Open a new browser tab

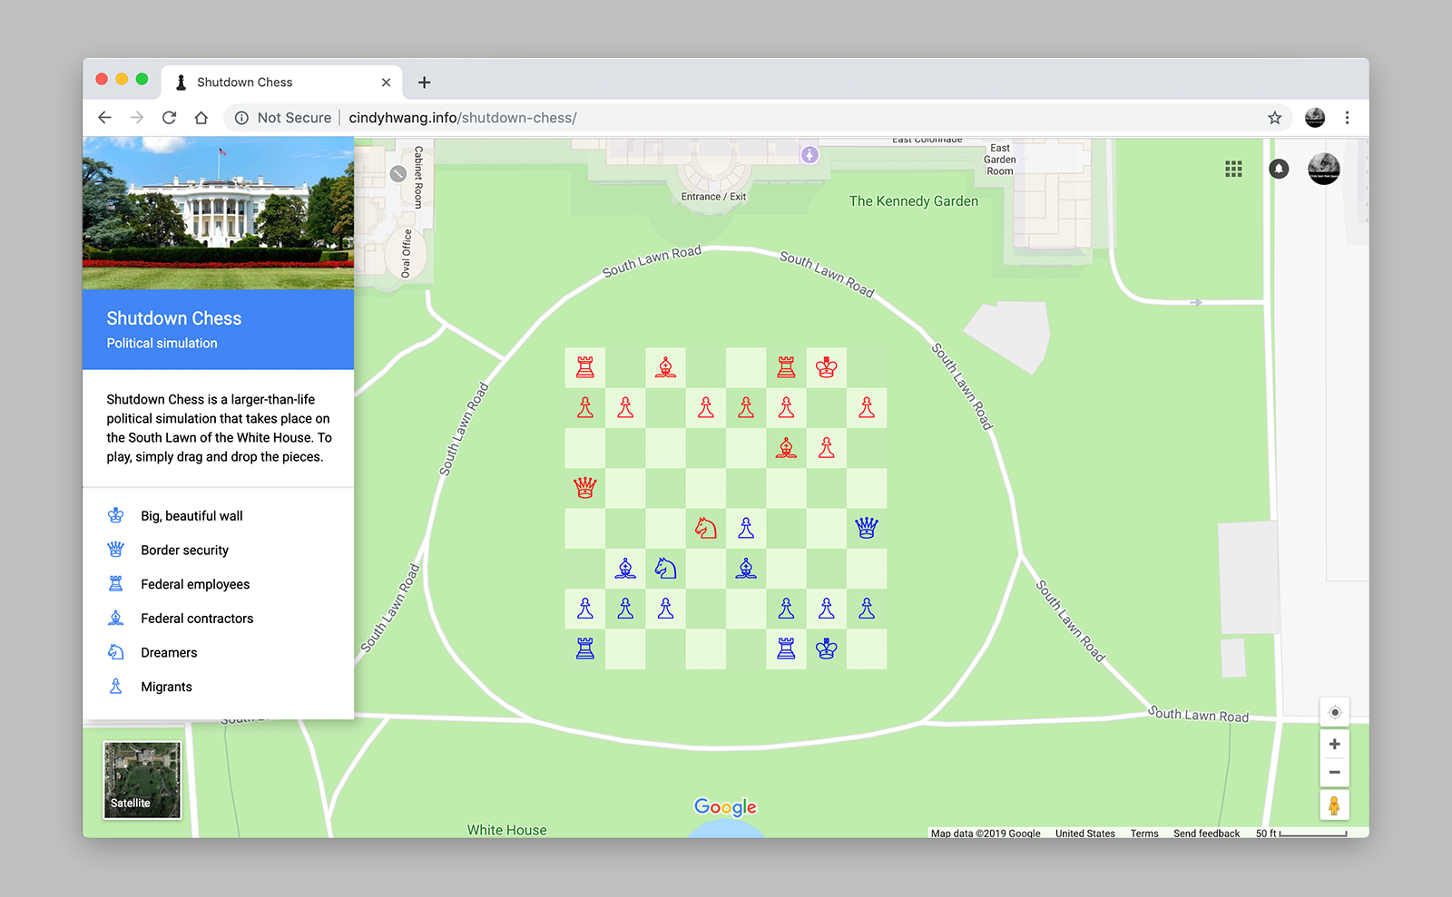tap(424, 83)
